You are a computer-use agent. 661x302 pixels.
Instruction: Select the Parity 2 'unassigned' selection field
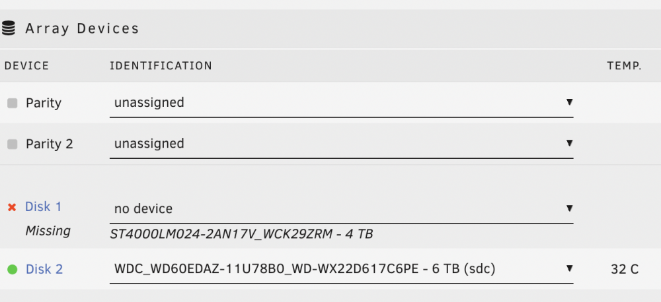[342, 144]
